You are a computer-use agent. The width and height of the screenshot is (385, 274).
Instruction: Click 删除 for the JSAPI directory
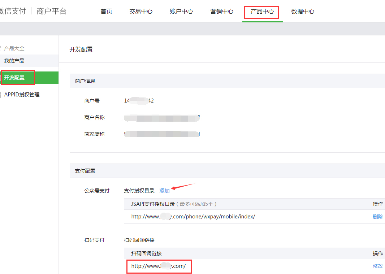click(x=378, y=217)
